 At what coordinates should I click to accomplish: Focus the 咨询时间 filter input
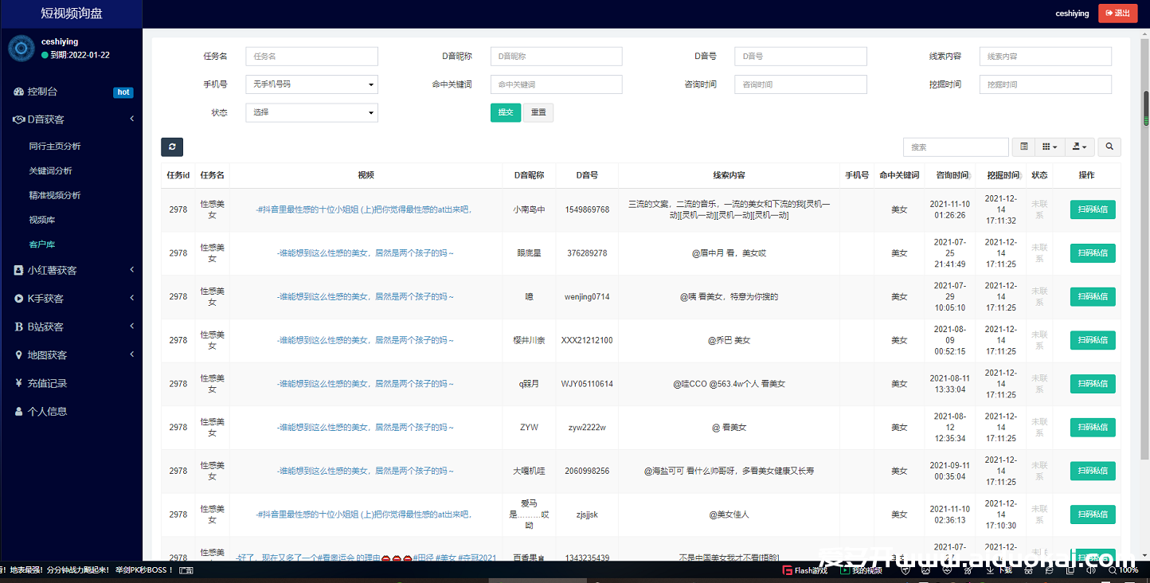800,84
